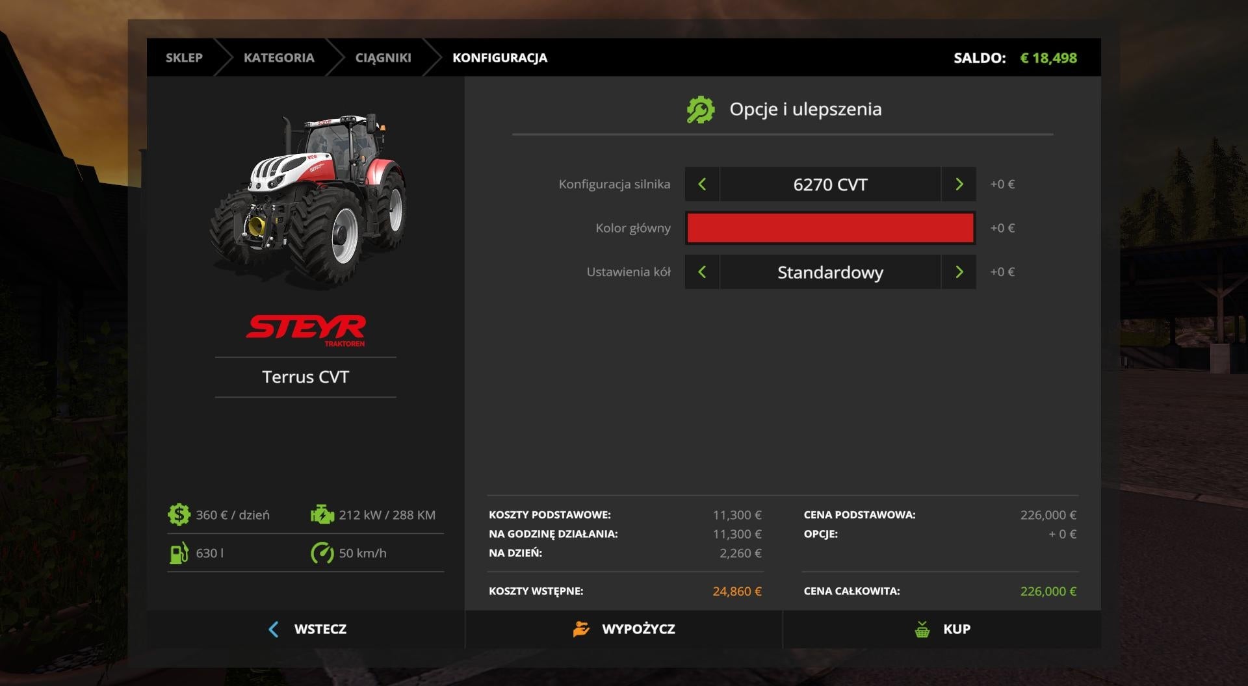The width and height of the screenshot is (1248, 686).
Task: Select previous engine configuration
Action: click(702, 184)
